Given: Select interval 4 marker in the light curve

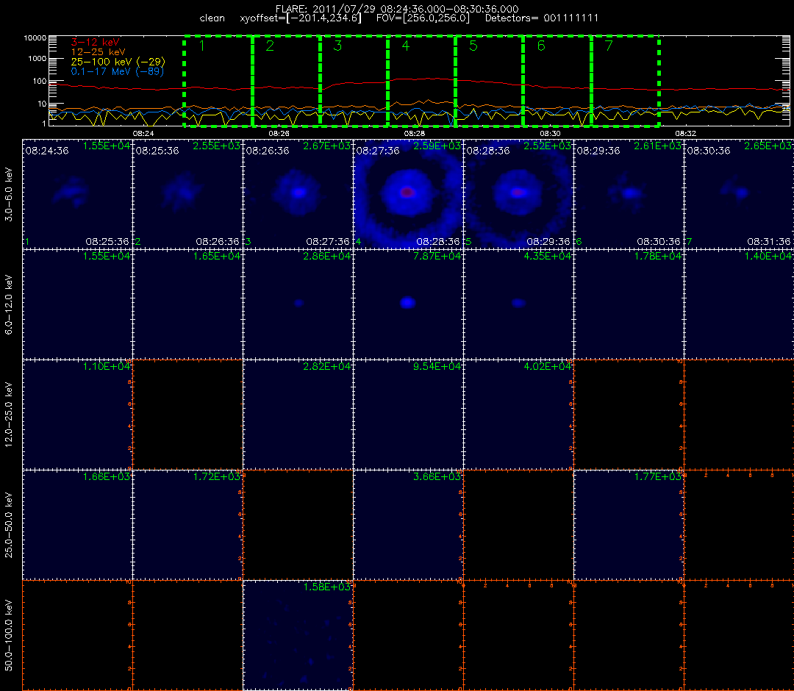Looking at the screenshot, I should tap(406, 46).
